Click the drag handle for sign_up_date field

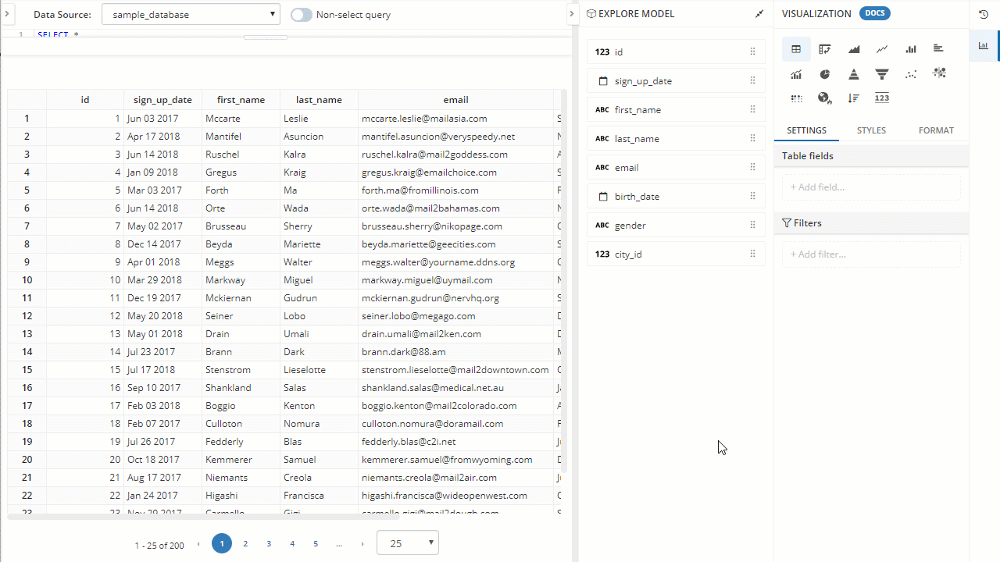pos(752,80)
